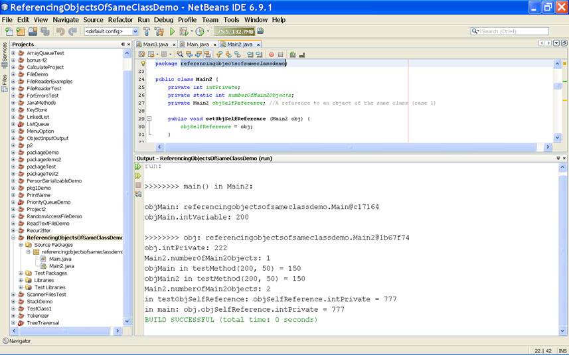Expand the Libraries tree node
The height and width of the screenshot is (355, 569).
pos(21,280)
